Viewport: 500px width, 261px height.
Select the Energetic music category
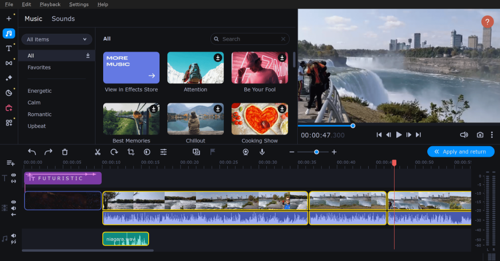tap(40, 91)
